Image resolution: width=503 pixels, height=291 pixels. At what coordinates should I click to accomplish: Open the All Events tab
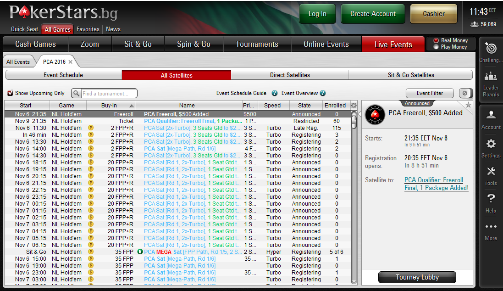pos(18,62)
